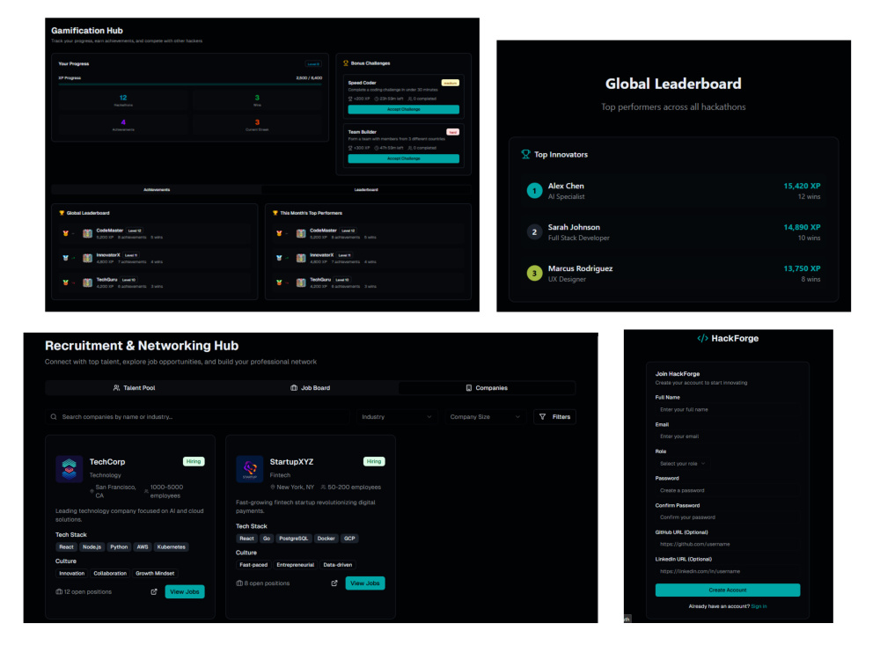
Task: Switch to the Achievements tab
Action: 157,190
